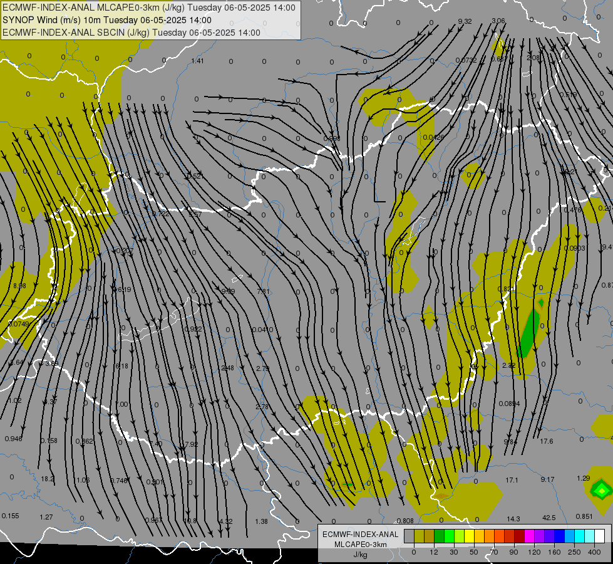This screenshot has height=564, width=613.
Task: Click the map value 0.0426
Action: pyautogui.click(x=433, y=137)
